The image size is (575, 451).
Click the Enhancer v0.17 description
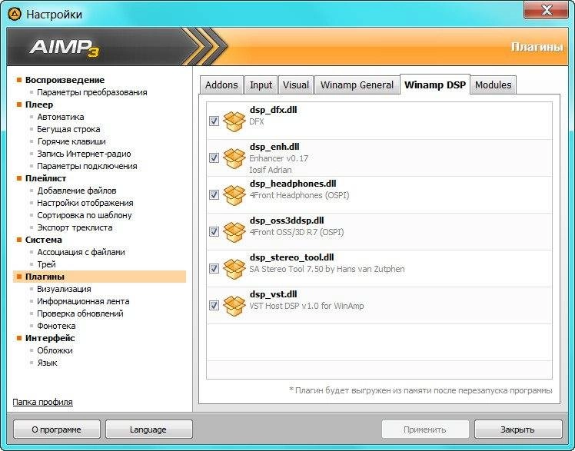pos(279,158)
